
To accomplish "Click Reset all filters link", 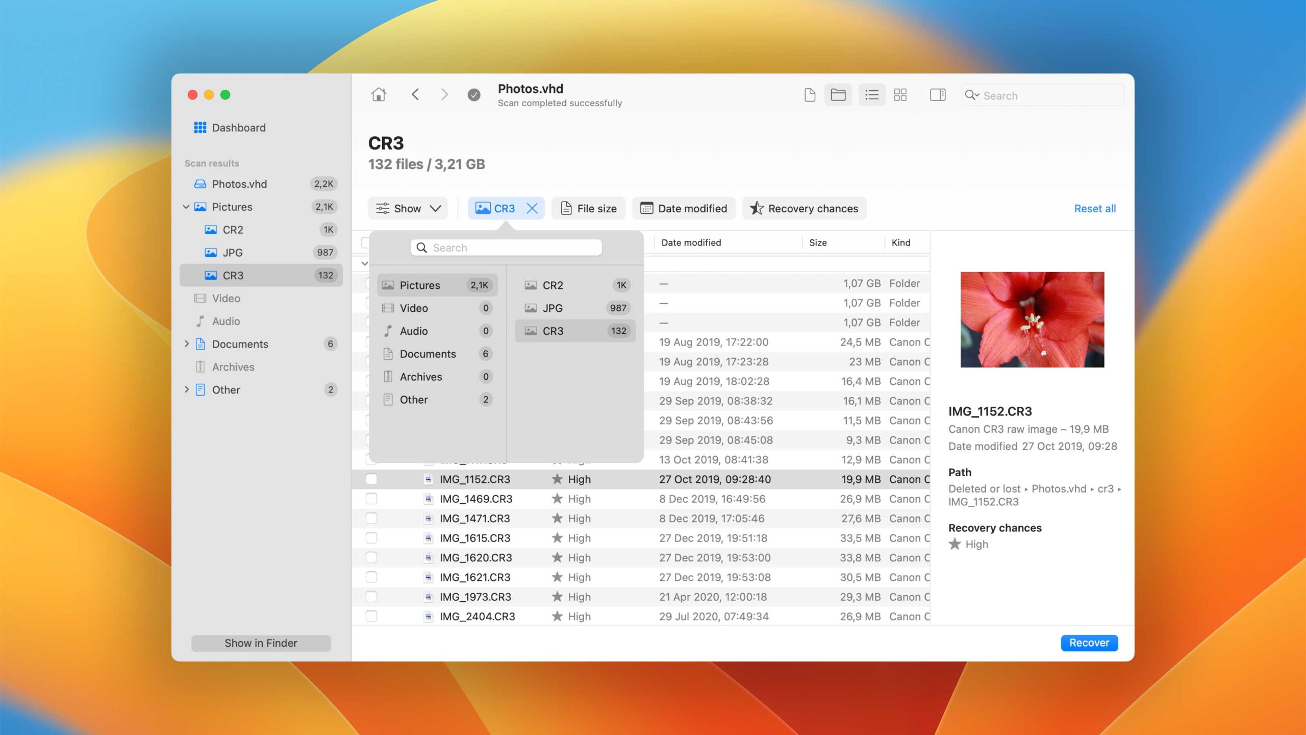I will (1095, 208).
